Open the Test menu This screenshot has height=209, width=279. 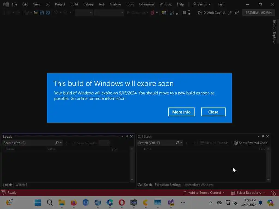101,4
